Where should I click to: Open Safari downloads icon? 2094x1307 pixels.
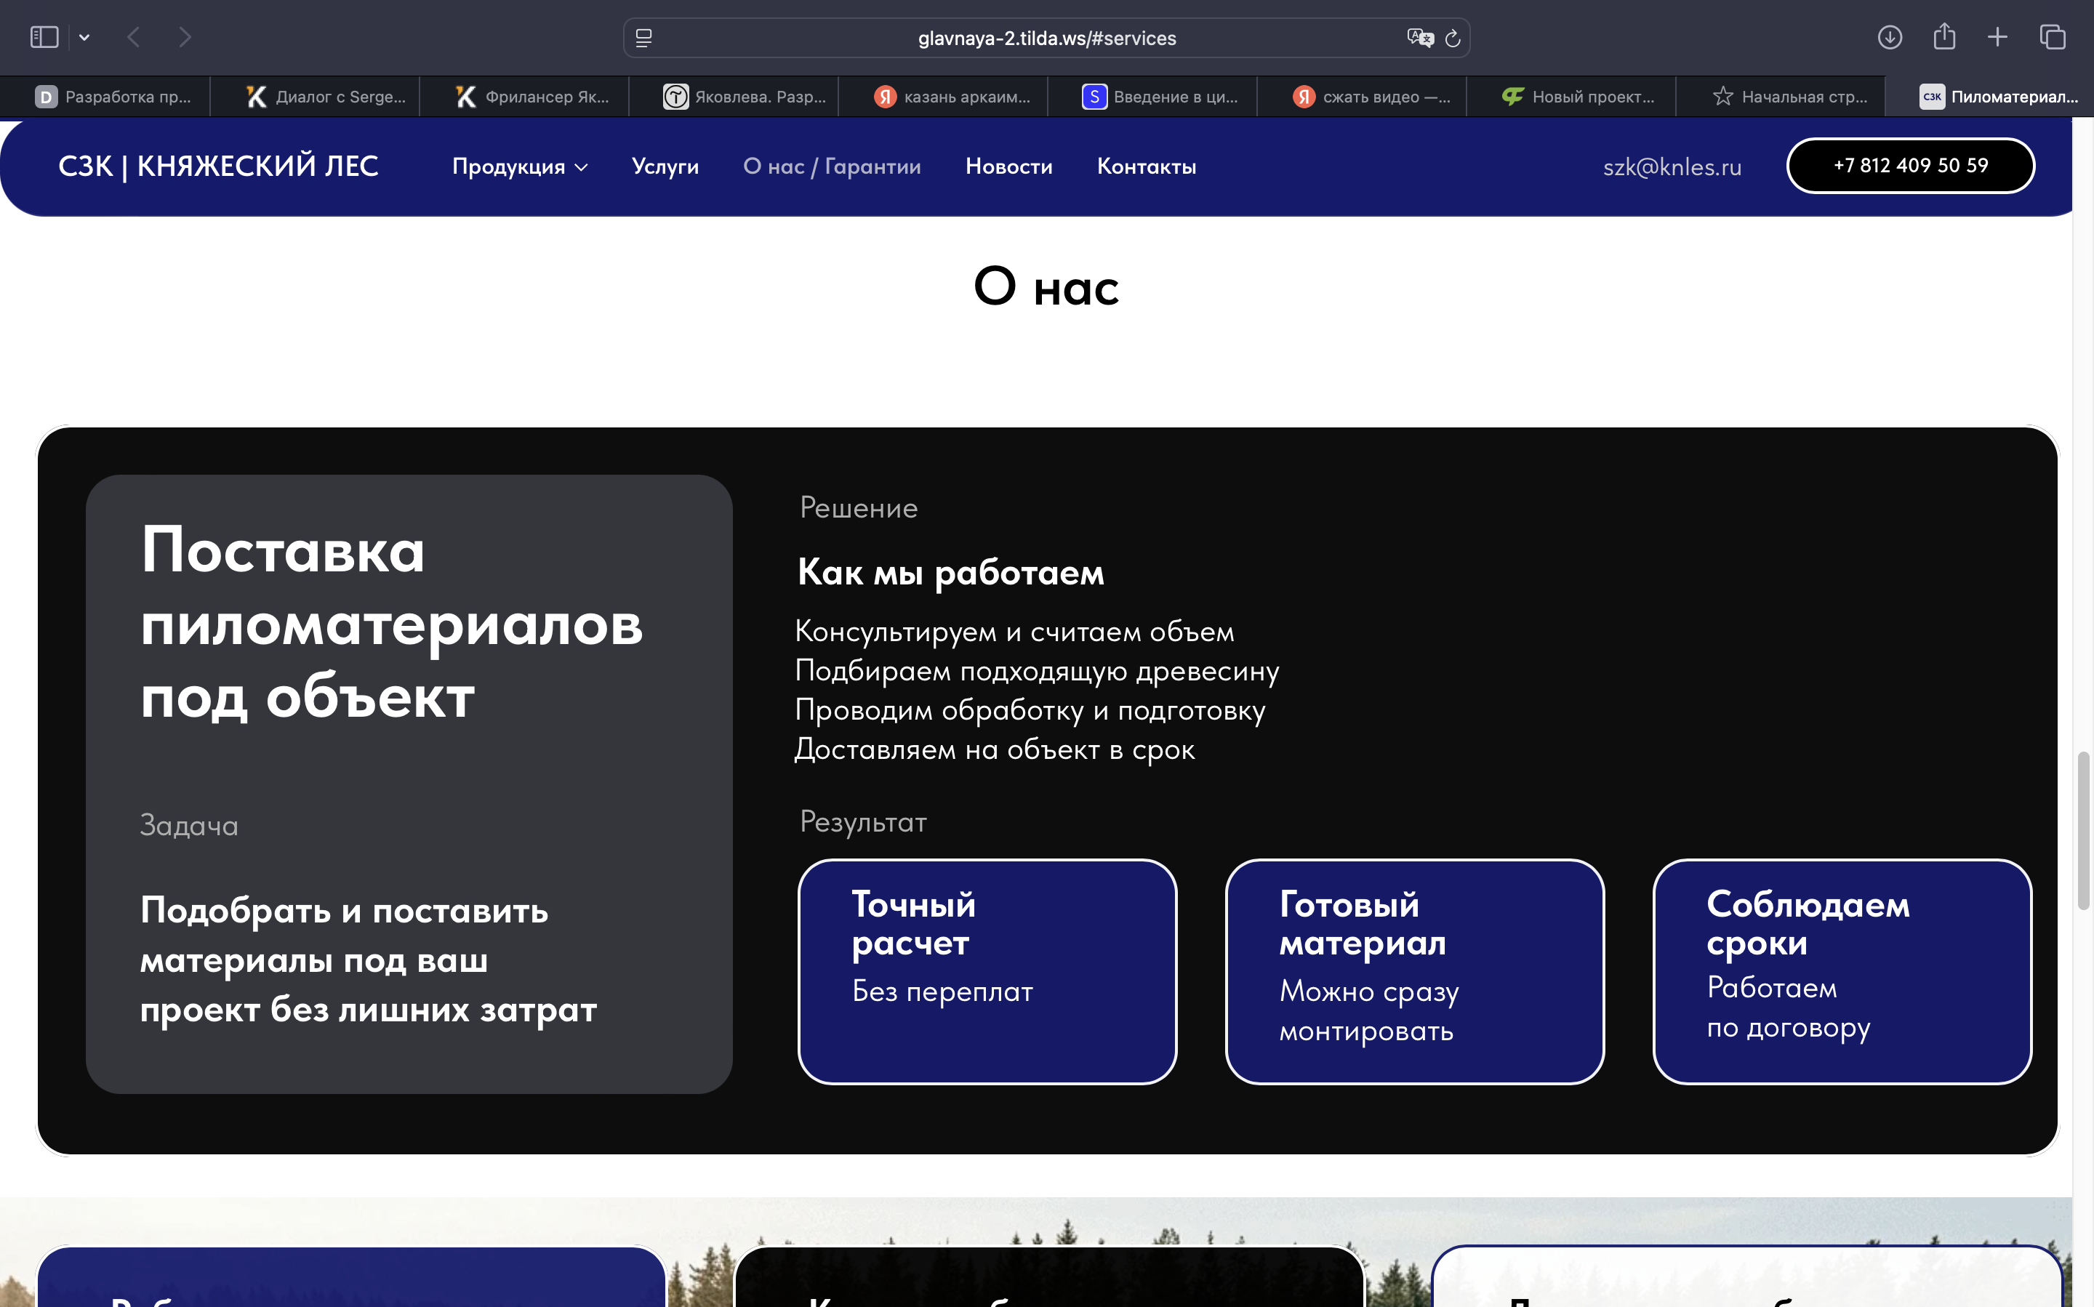point(1890,37)
